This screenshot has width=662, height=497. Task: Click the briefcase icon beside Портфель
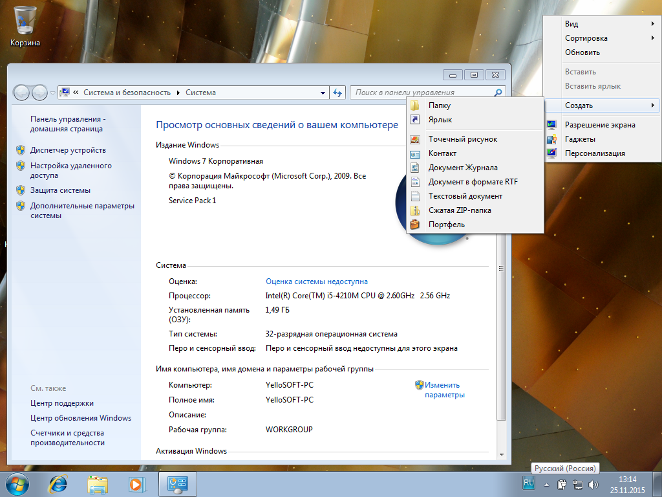[x=415, y=225]
